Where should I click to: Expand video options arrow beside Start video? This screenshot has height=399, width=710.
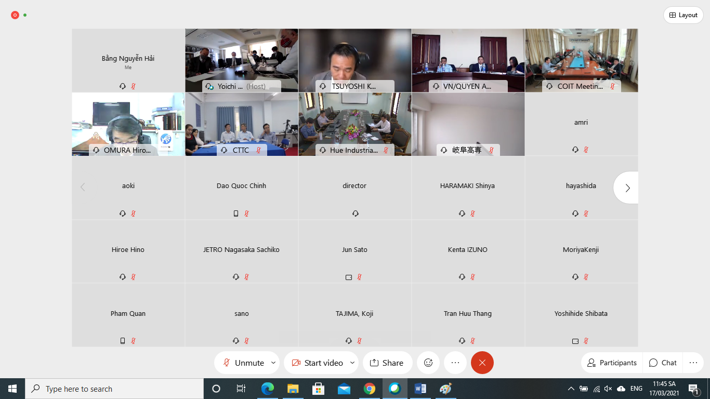point(352,363)
